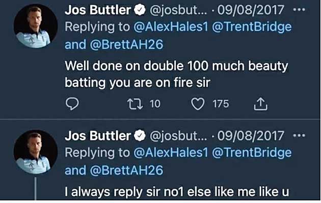This screenshot has width=321, height=203.
Task: Retweet the 'double 100' tweet
Action: 135,104
